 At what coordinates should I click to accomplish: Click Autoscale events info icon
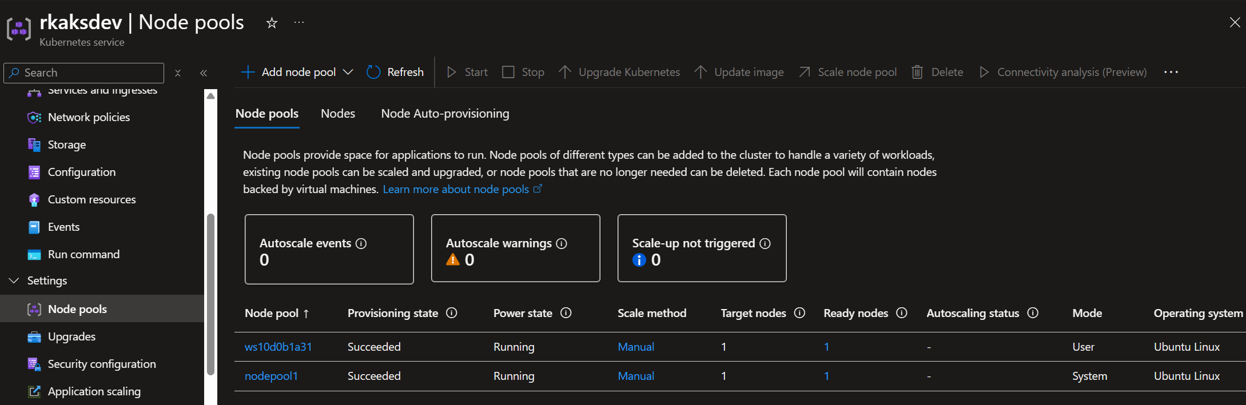click(361, 243)
